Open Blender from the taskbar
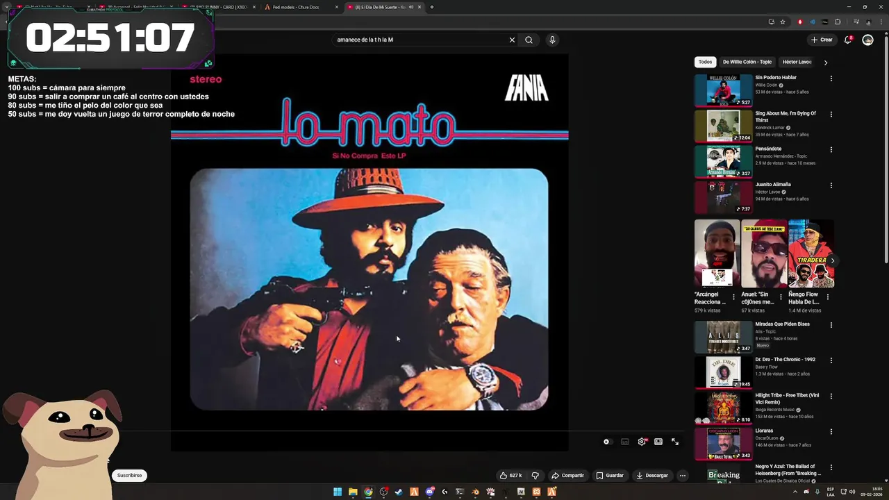The height and width of the screenshot is (500, 889). pyautogui.click(x=475, y=492)
